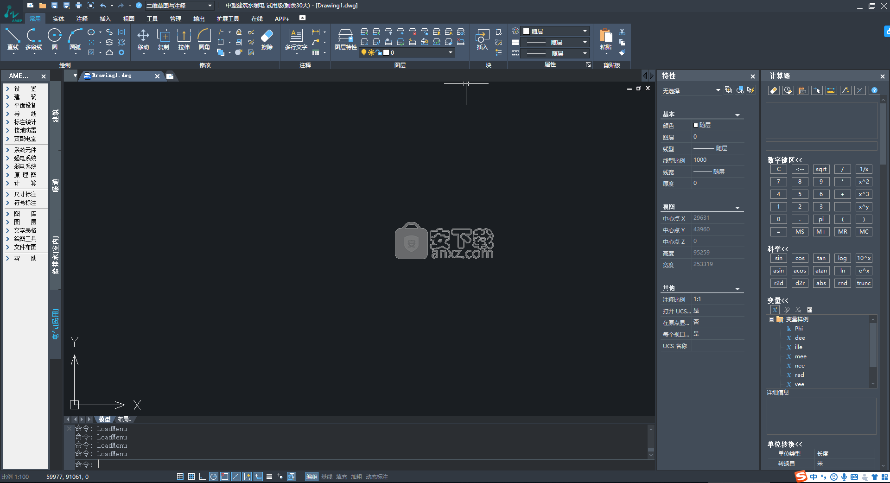Collapse the 其他 properties section
Image resolution: width=890 pixels, height=483 pixels.
(737, 288)
